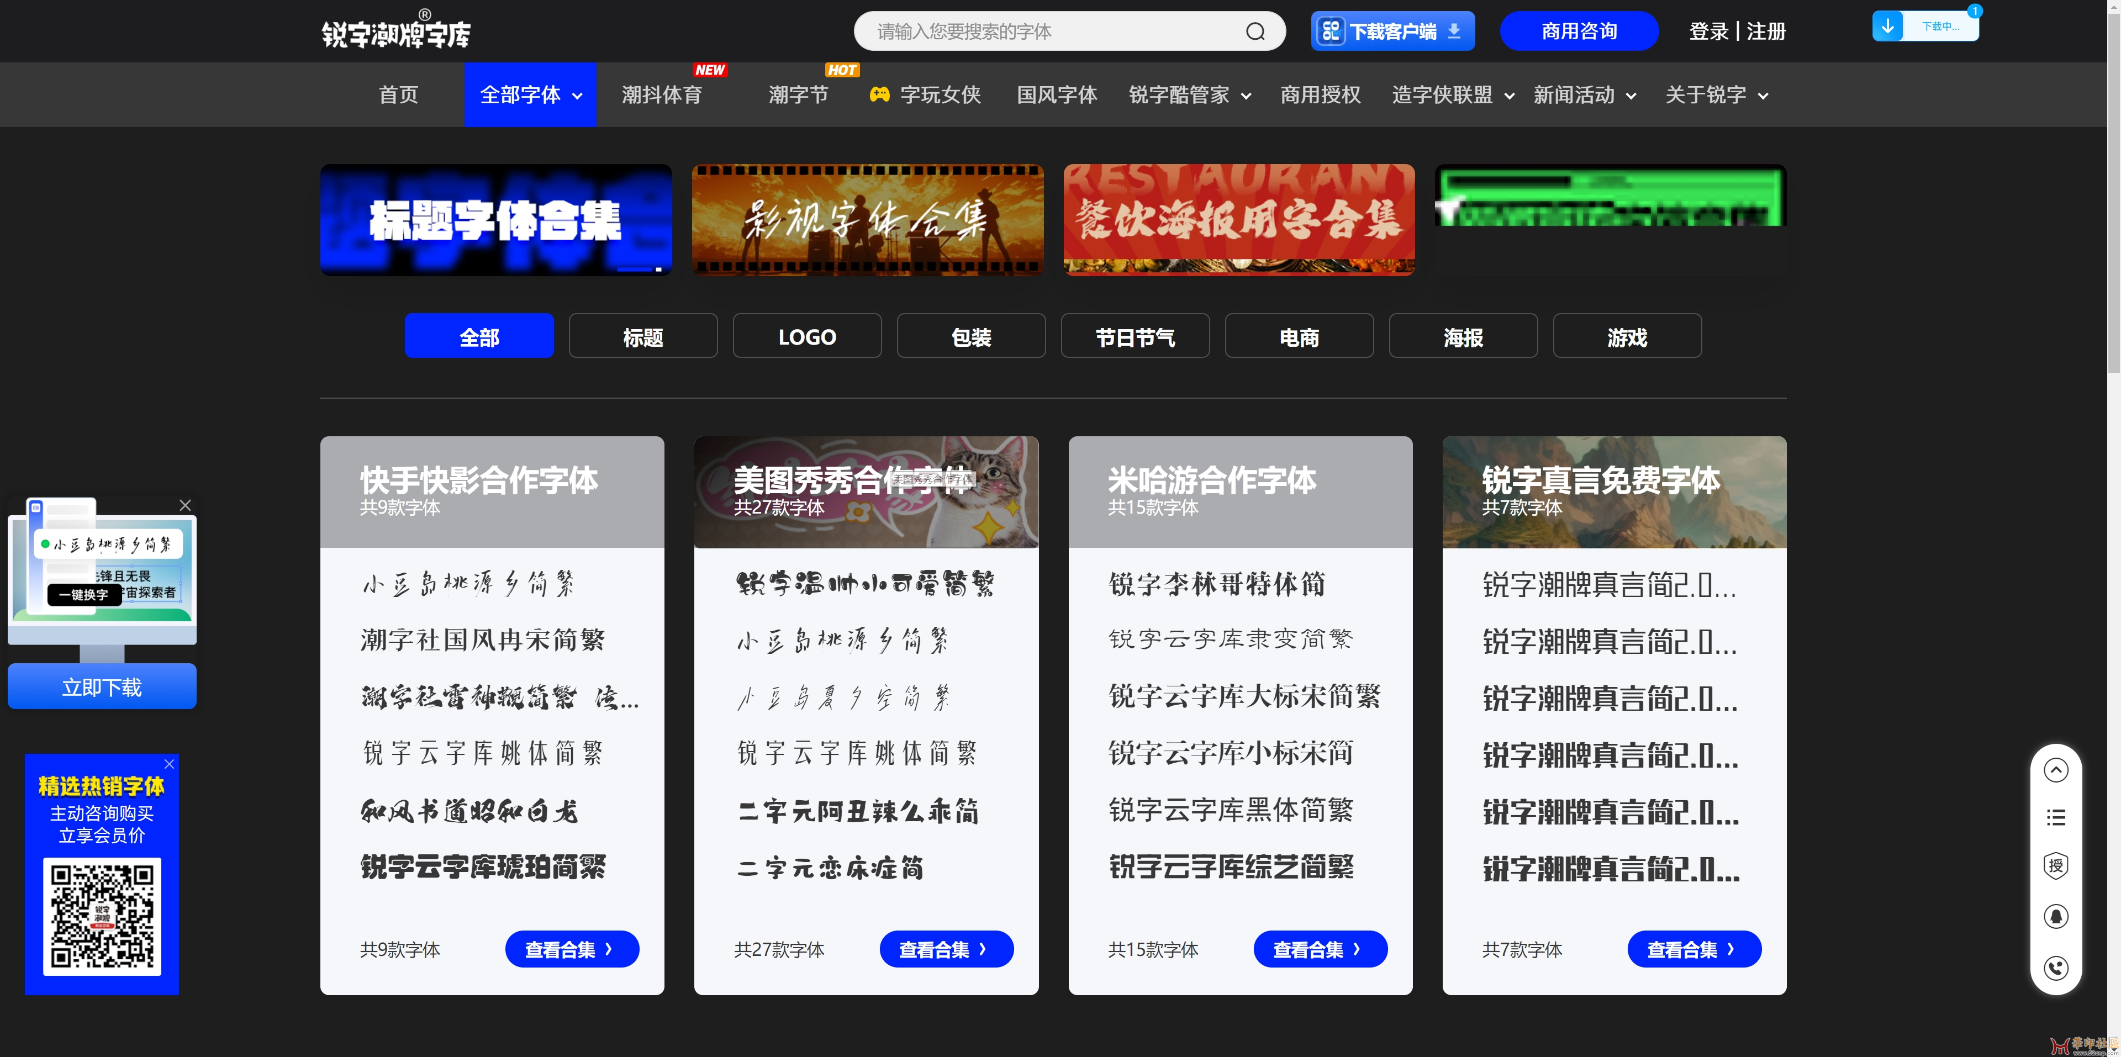
Task: Dismiss the 一键换字 popup
Action: pos(184,505)
